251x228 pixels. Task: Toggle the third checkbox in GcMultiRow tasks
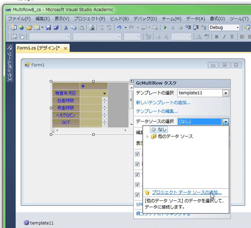pyautogui.click(x=138, y=174)
